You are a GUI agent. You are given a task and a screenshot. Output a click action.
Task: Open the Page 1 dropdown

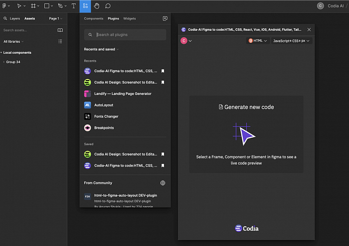click(x=56, y=18)
